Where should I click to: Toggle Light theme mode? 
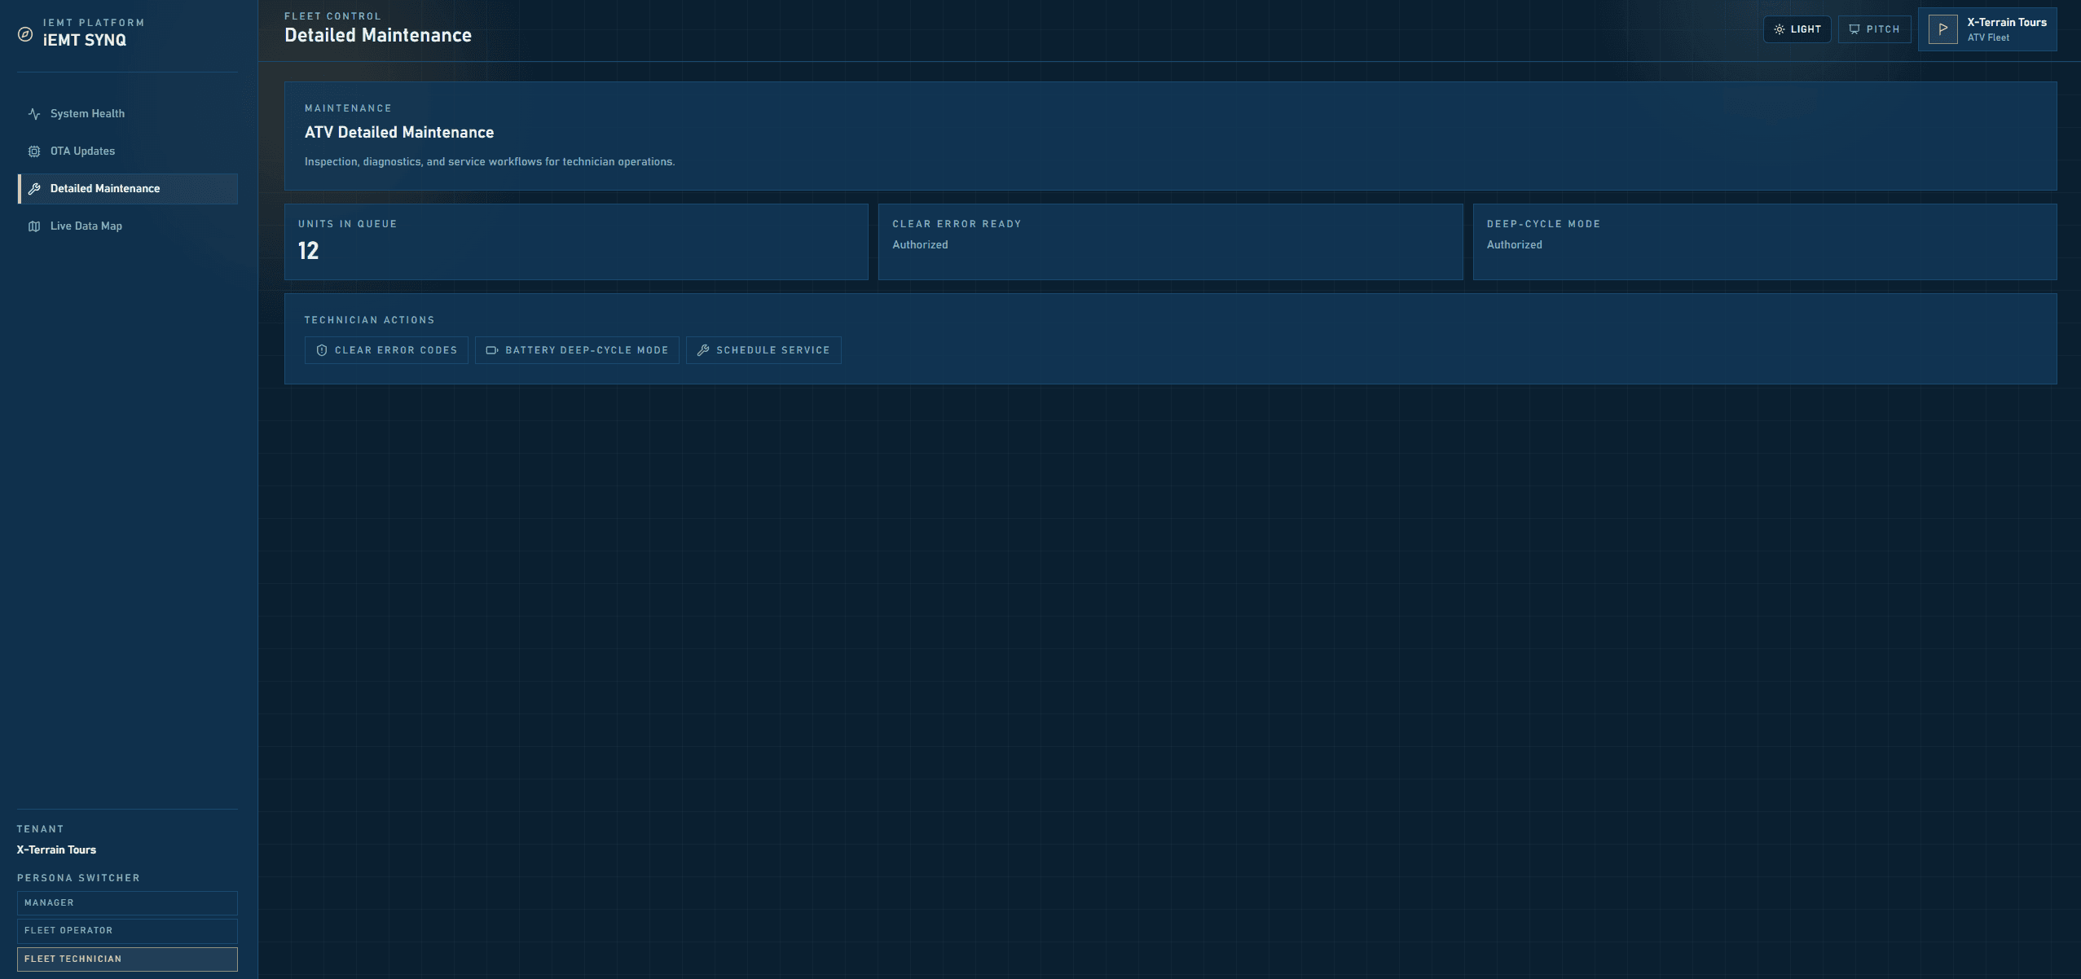1797,29
